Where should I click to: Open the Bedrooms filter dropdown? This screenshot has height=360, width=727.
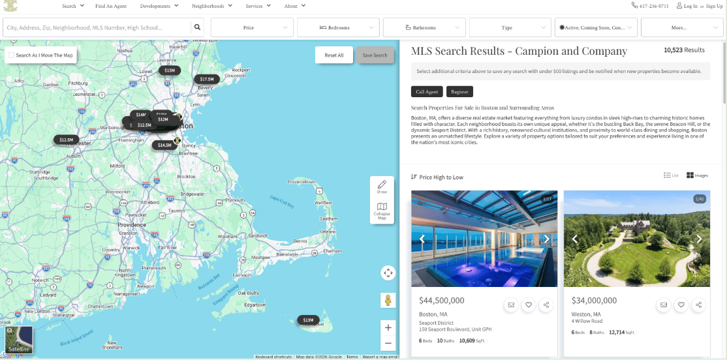tap(338, 27)
